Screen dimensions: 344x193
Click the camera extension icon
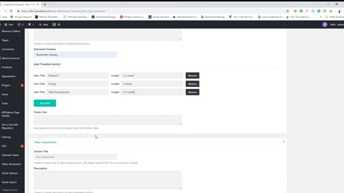tap(331, 11)
